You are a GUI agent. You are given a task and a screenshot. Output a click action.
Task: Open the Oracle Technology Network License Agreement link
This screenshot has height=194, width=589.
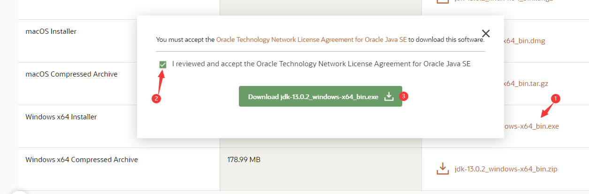(311, 40)
